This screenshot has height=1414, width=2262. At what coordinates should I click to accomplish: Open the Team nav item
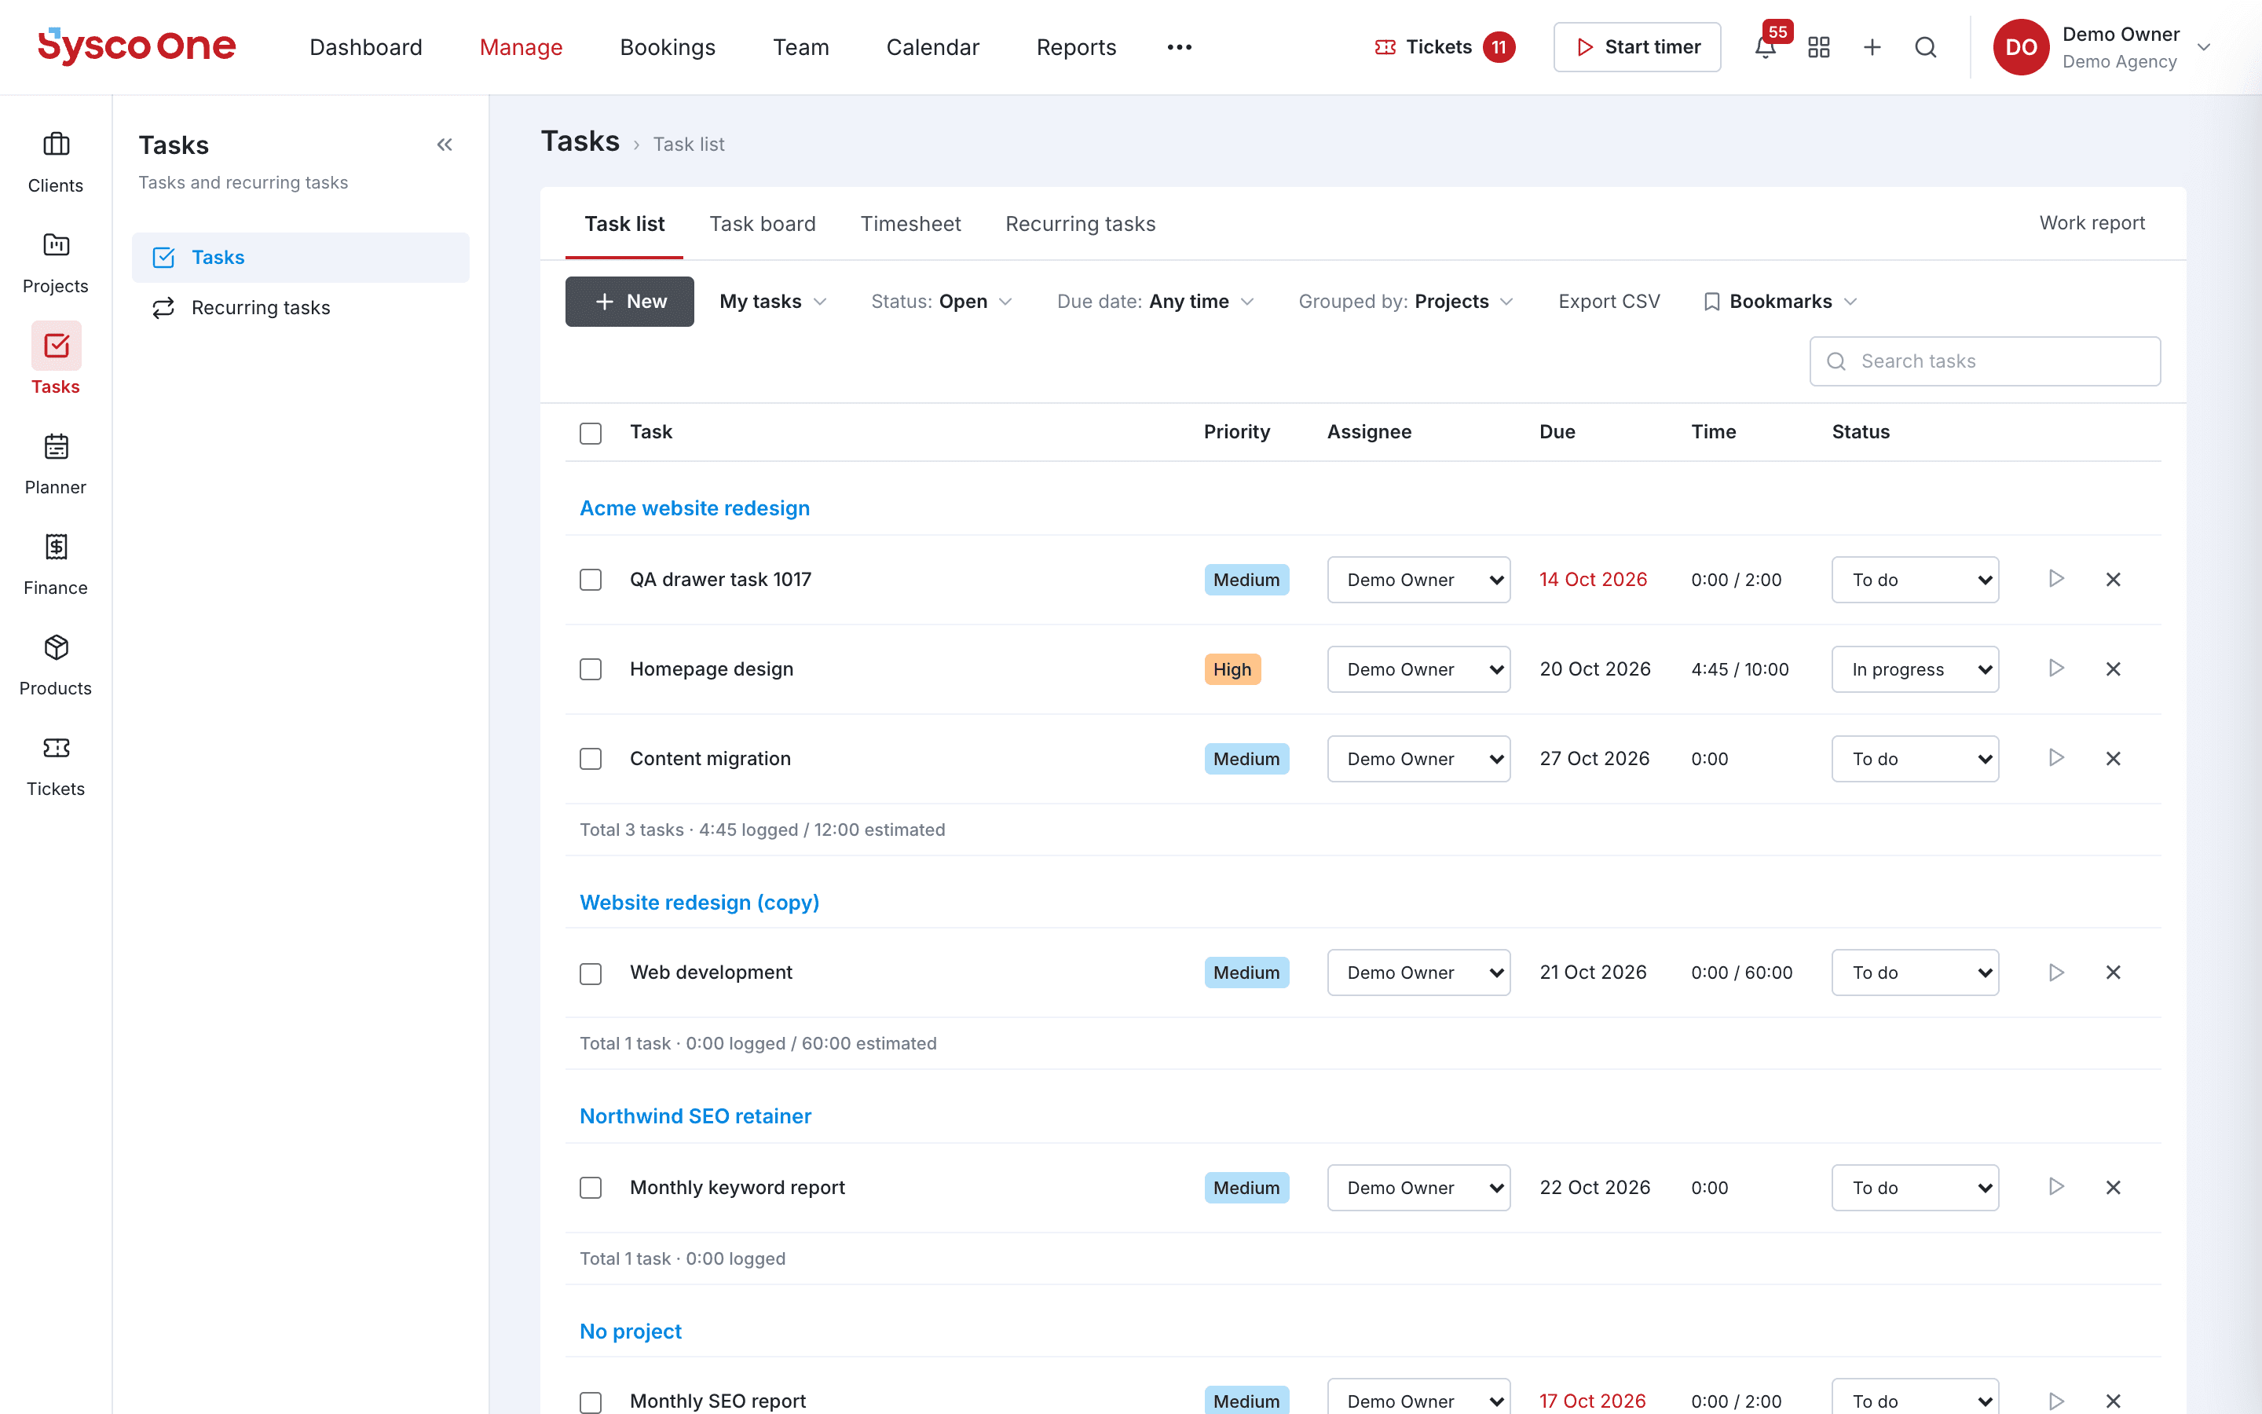click(x=800, y=47)
